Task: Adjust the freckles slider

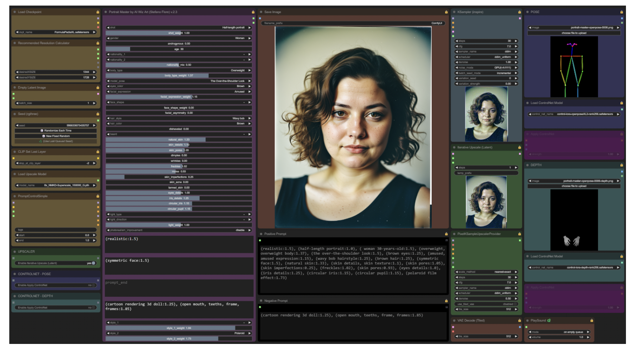Action: coord(179,166)
